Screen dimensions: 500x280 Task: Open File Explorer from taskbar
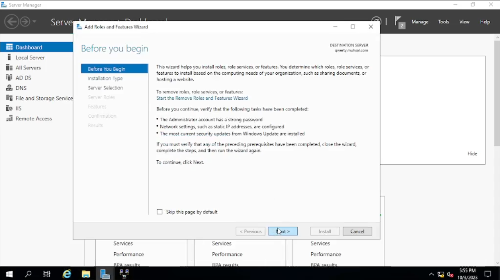pyautogui.click(x=86, y=274)
